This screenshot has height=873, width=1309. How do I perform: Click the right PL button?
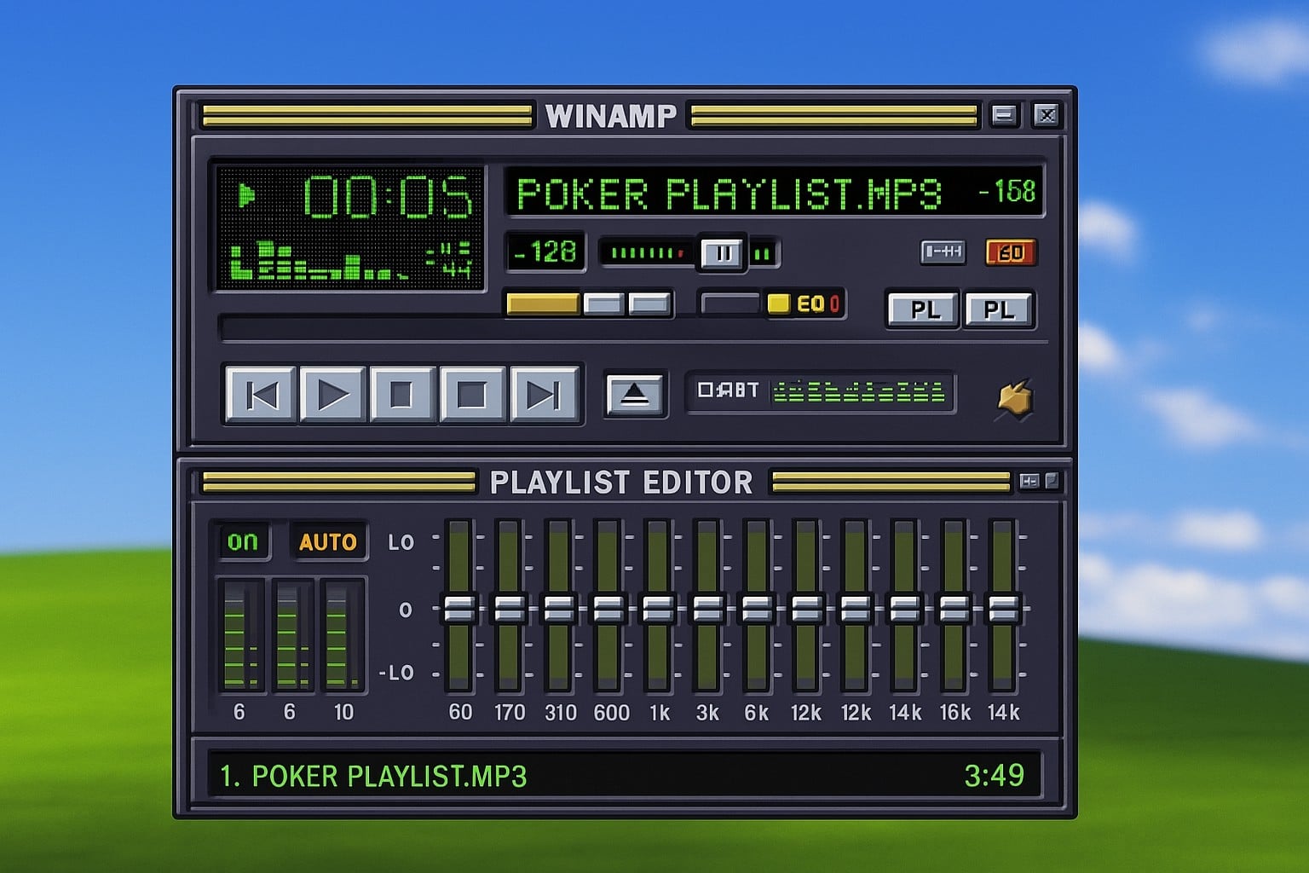click(x=1000, y=309)
